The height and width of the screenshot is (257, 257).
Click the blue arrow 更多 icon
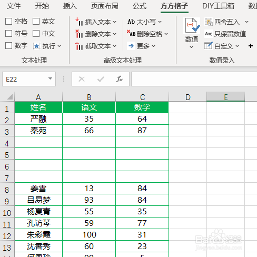click(x=131, y=46)
